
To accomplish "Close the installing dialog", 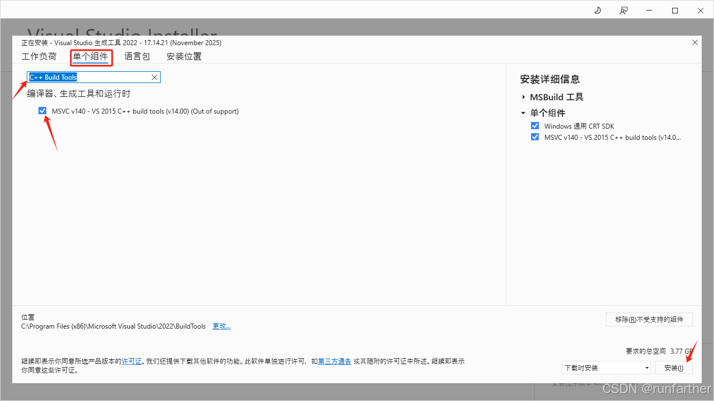I will coord(695,42).
